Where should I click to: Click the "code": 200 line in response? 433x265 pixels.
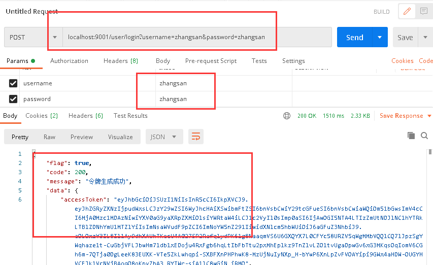click(x=67, y=172)
